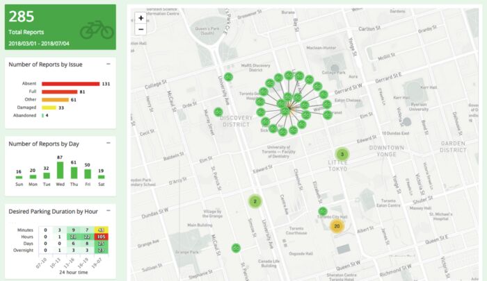Click the date range 2018/03/01 - 2018/07/04
This screenshot has width=487, height=281.
39,44
